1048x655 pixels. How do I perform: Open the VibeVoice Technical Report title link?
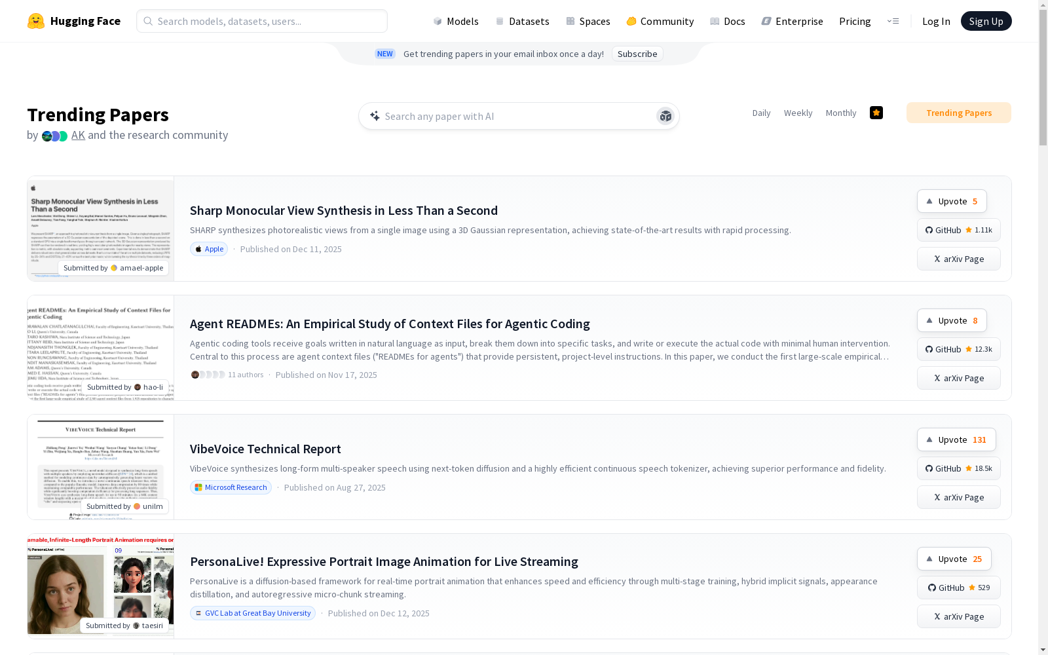pos(265,449)
